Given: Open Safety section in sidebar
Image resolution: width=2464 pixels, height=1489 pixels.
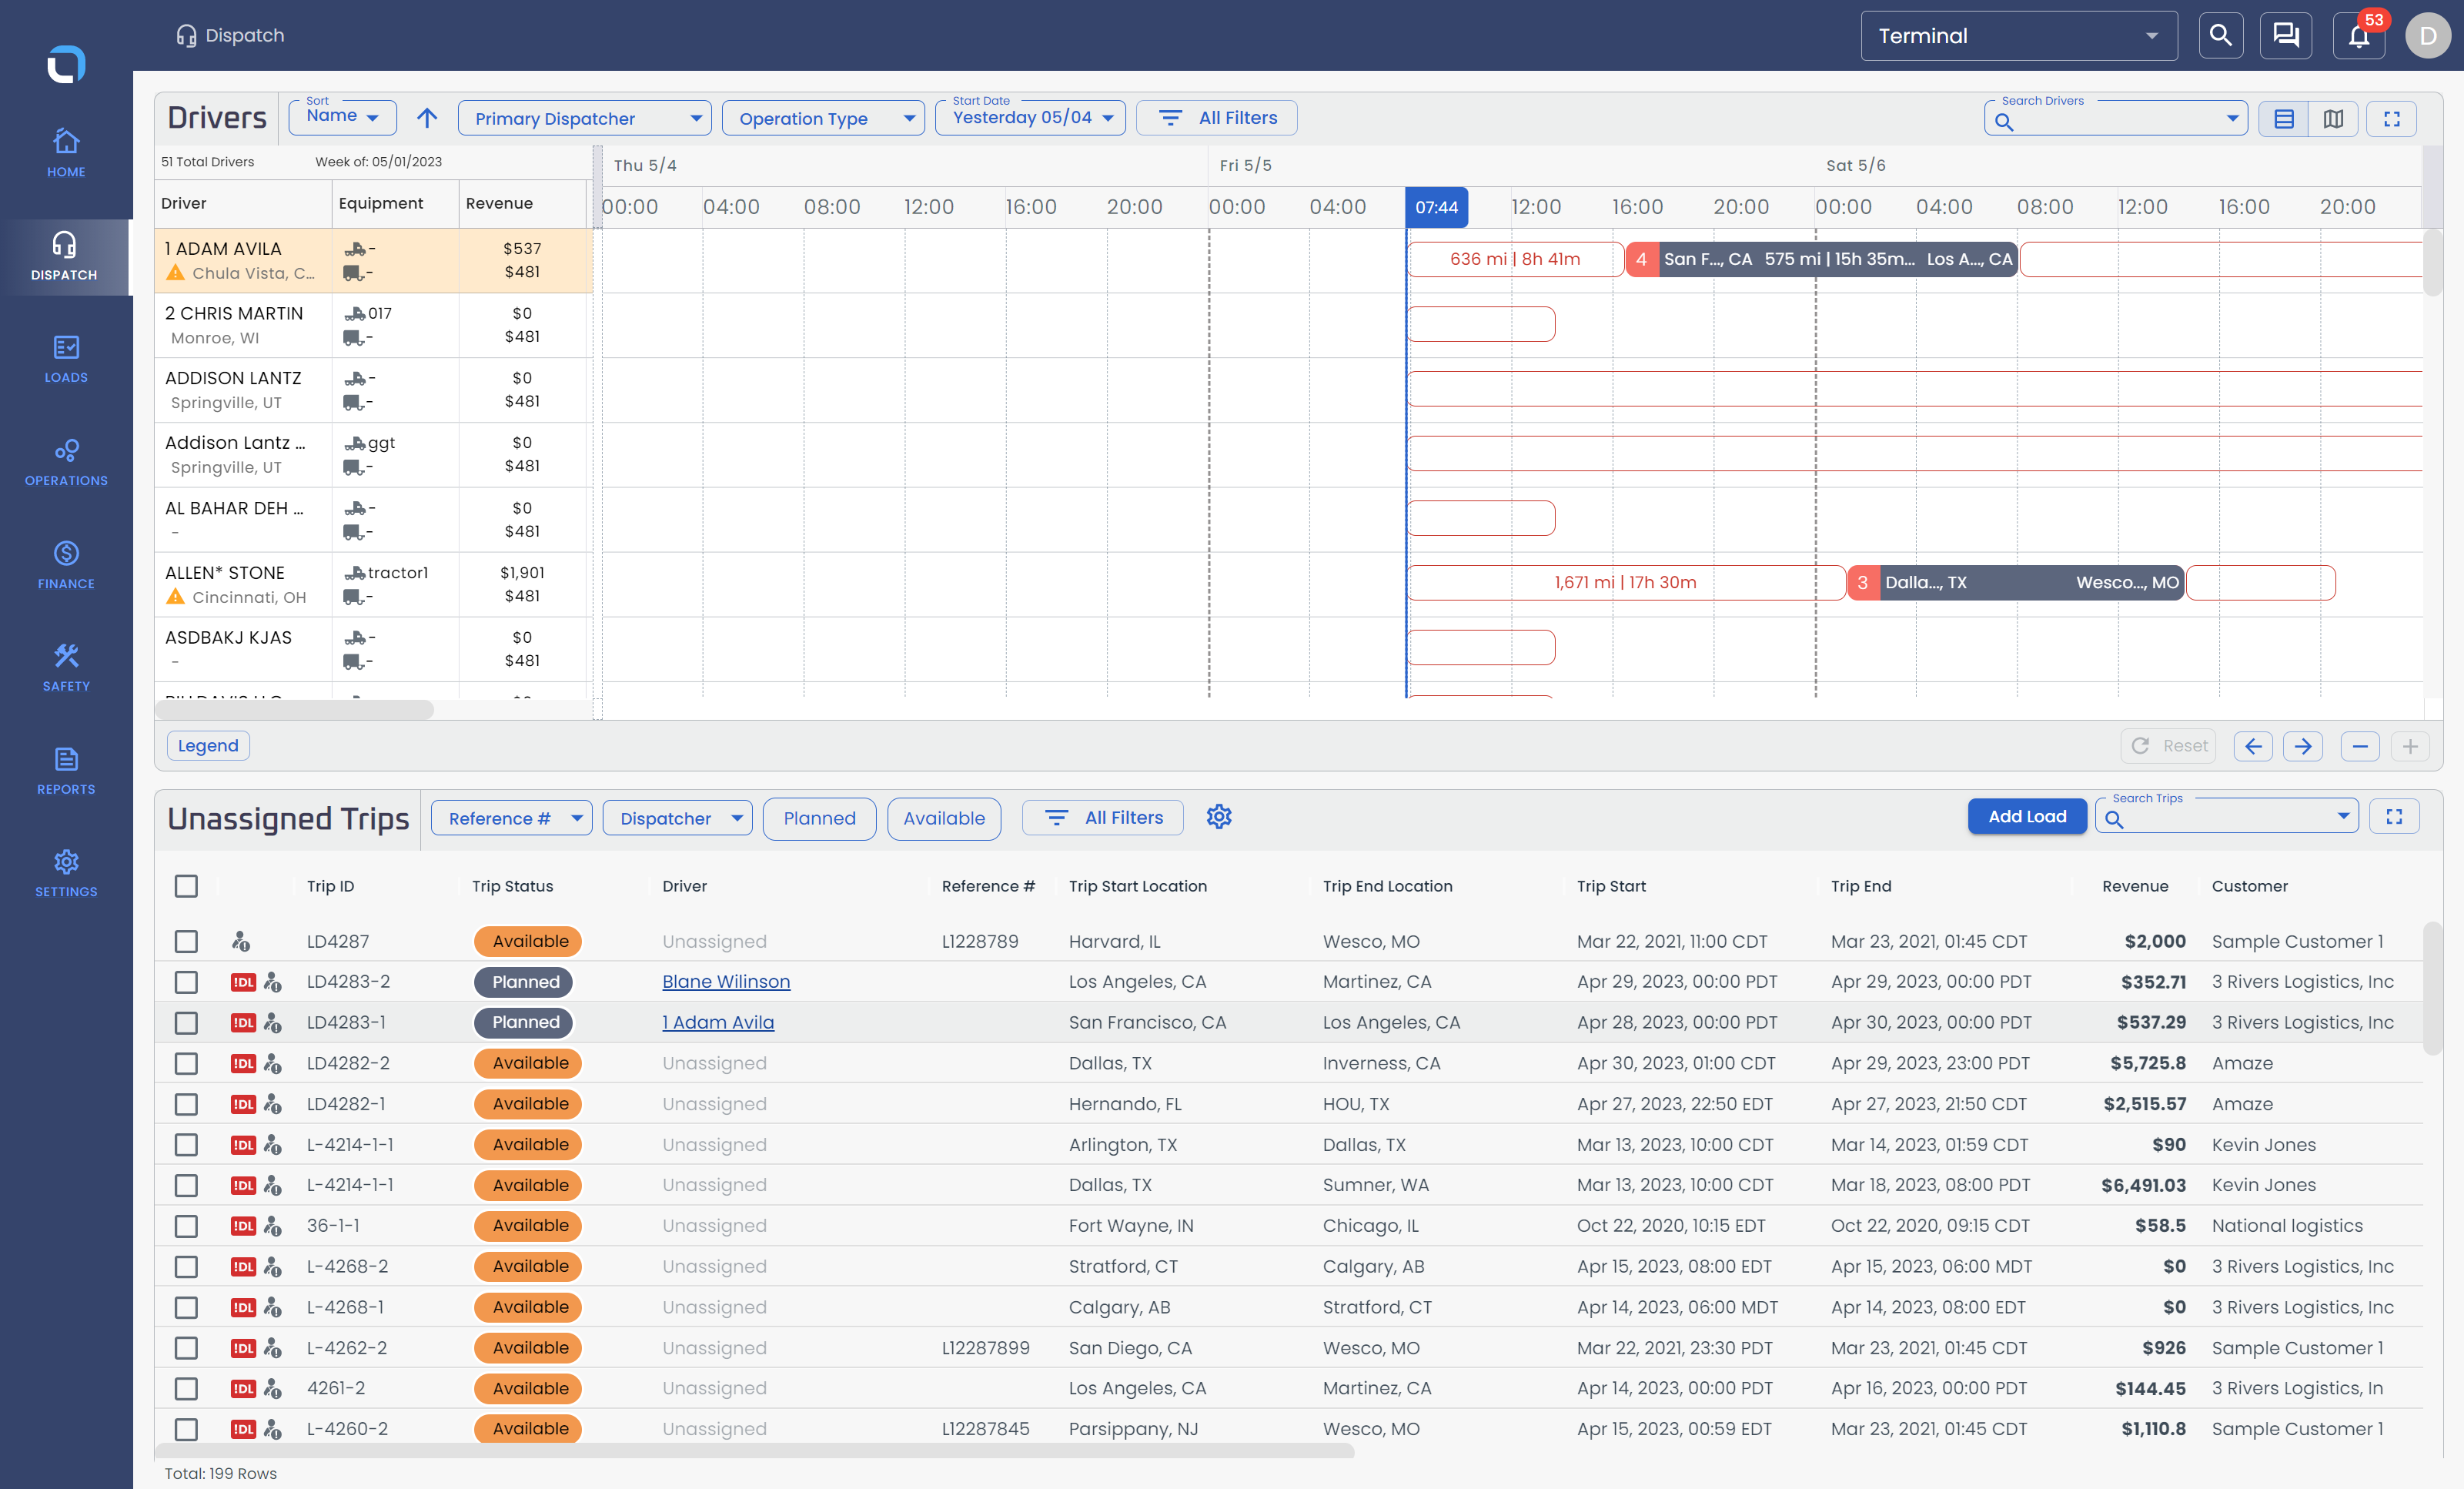Looking at the screenshot, I should (x=66, y=668).
